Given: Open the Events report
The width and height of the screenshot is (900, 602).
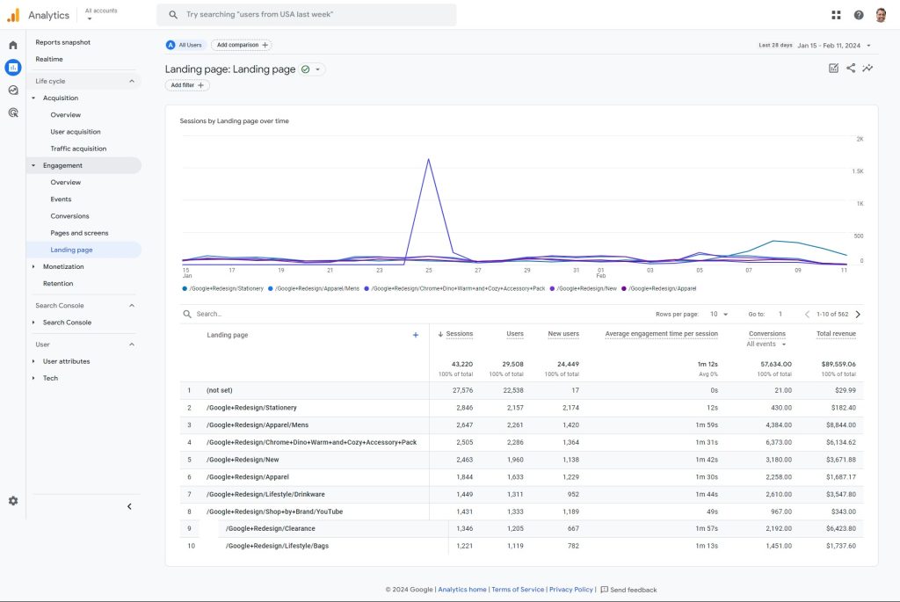Looking at the screenshot, I should (61, 199).
